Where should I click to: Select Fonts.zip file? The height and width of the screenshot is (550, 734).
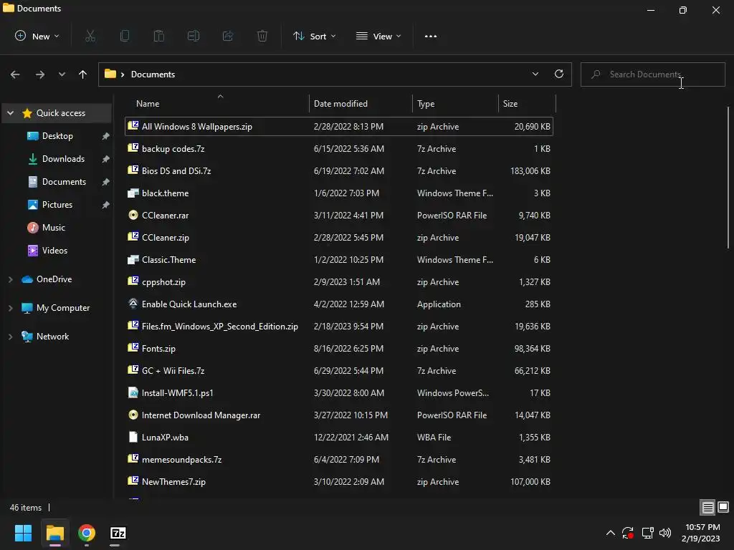[x=339, y=349]
